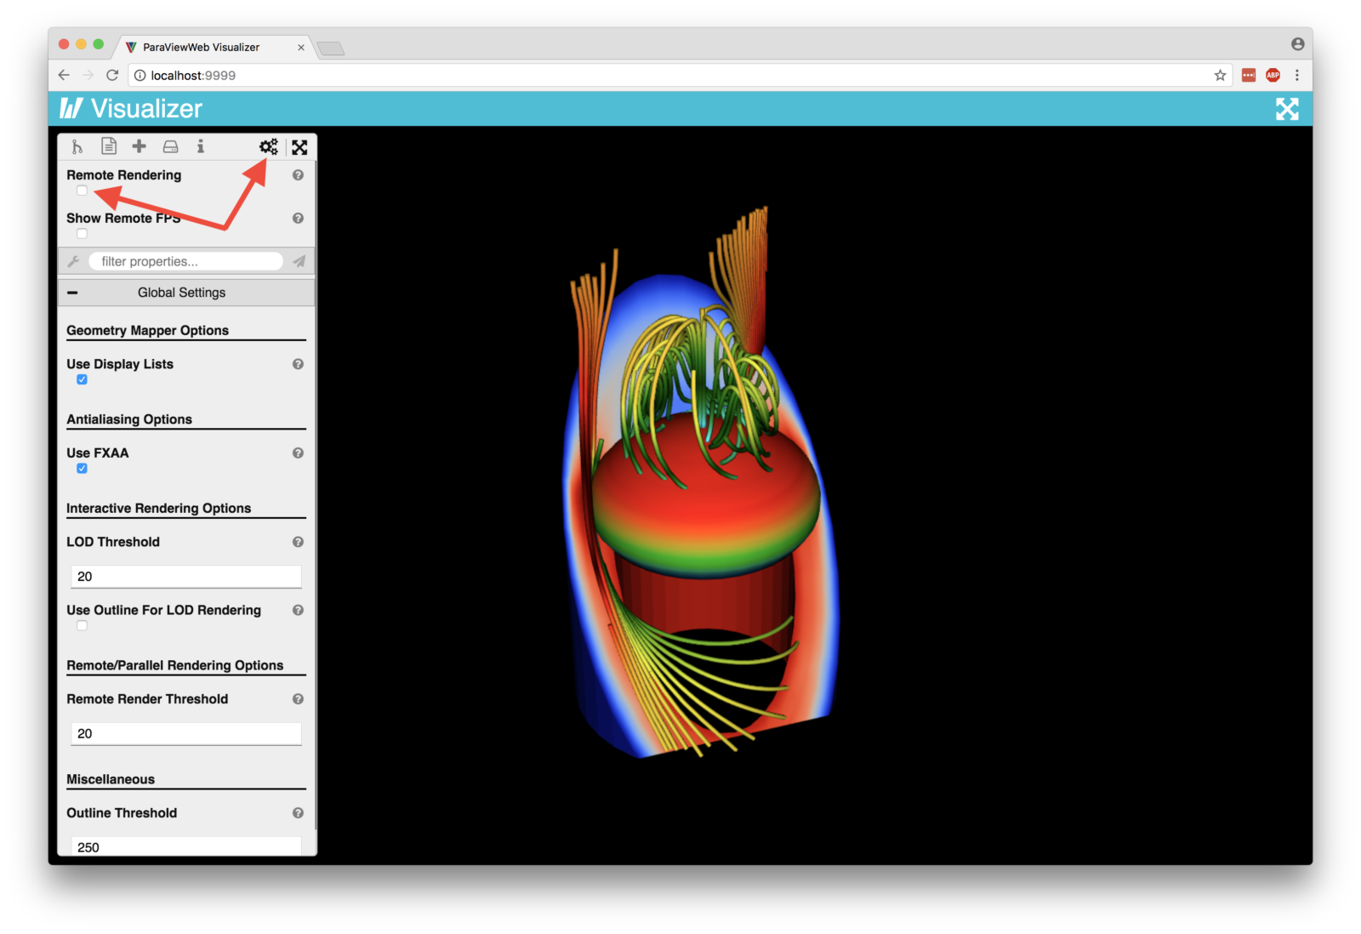
Task: Open the Chrome browser menu
Action: click(x=1297, y=75)
